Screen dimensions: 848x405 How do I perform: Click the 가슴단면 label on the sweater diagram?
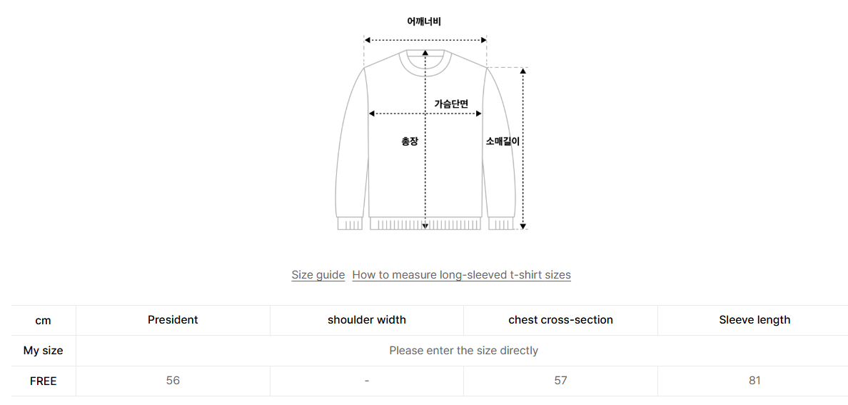click(x=451, y=104)
